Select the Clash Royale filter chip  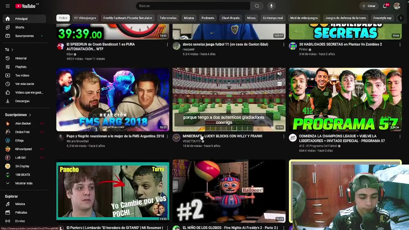231,18
